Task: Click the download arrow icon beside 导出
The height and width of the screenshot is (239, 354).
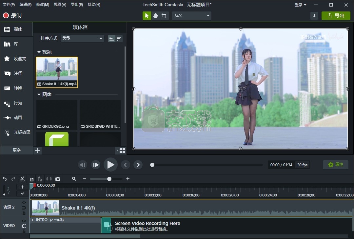Action: tap(314, 16)
